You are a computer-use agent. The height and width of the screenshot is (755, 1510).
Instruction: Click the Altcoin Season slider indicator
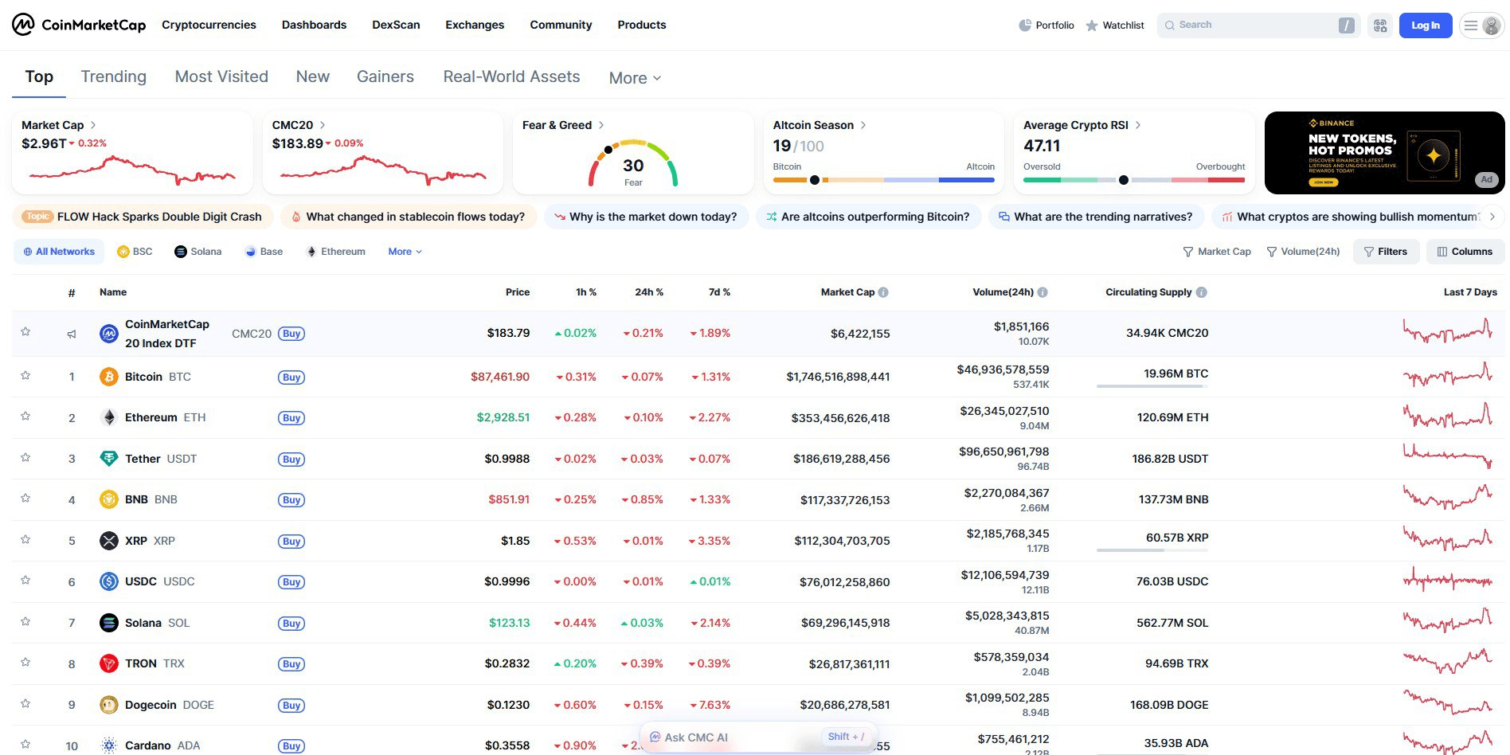(814, 180)
